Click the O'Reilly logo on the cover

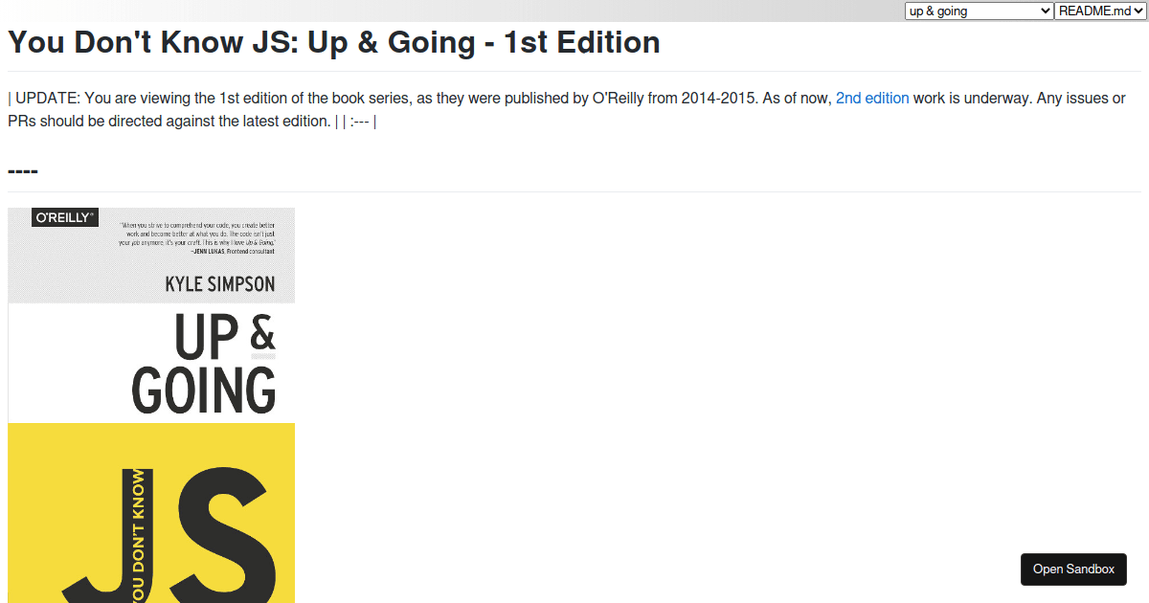(x=63, y=216)
